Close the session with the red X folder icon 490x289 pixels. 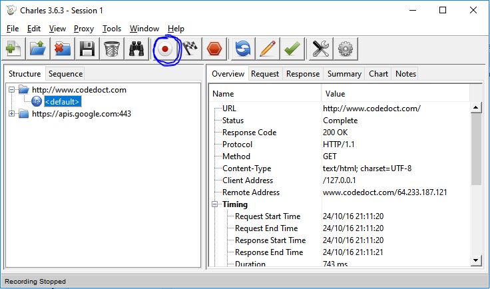(63, 49)
